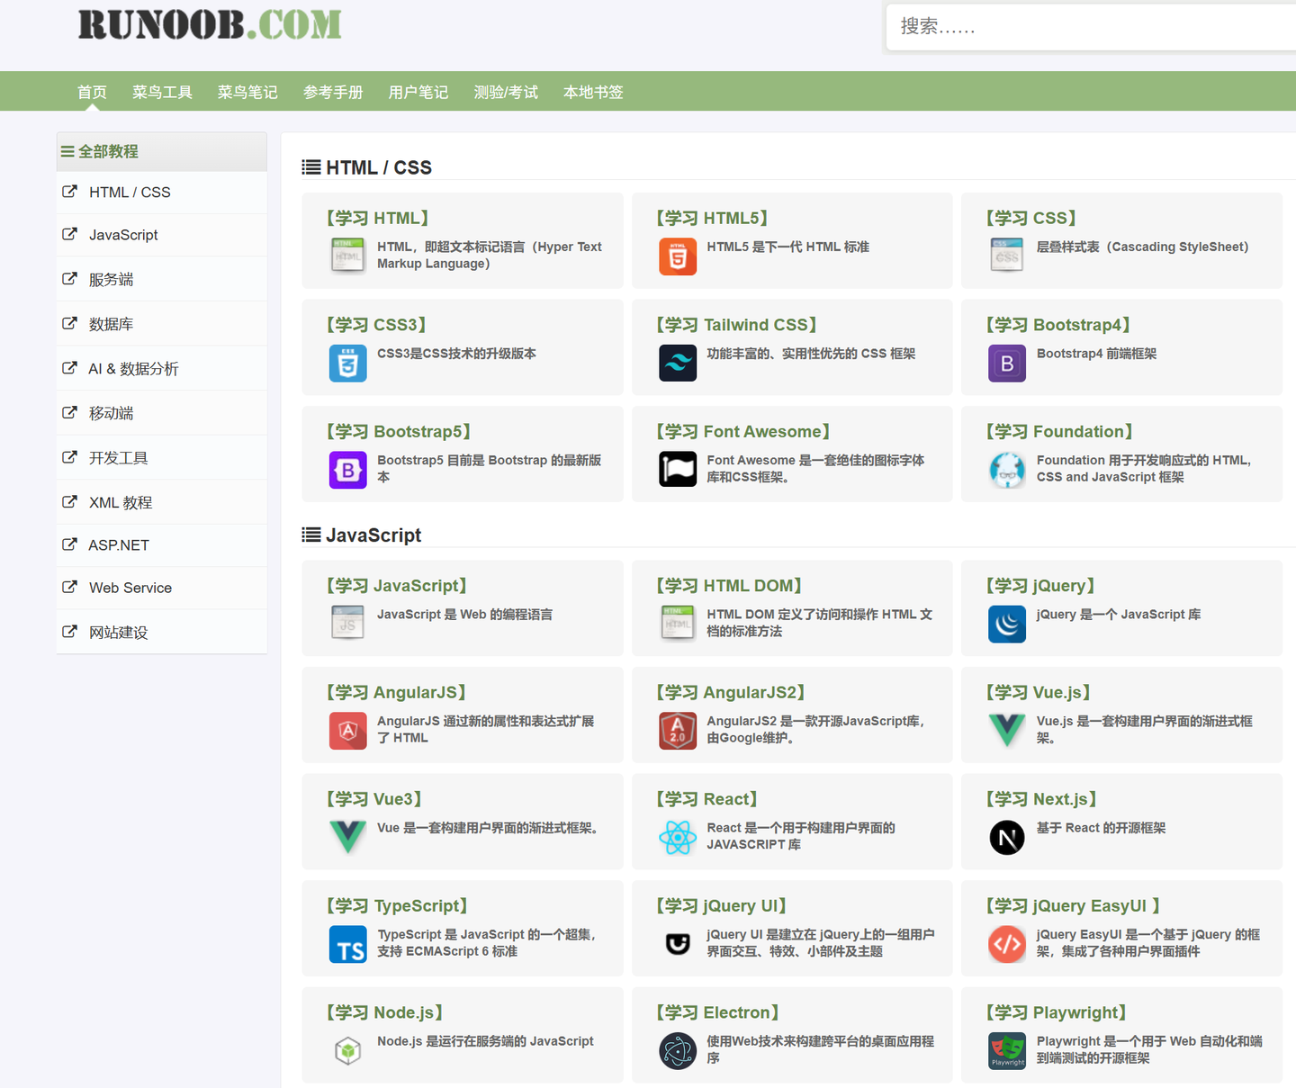Viewport: 1296px width, 1088px height.
Task: Click the orange HTML5 shield icon
Action: coord(678,256)
